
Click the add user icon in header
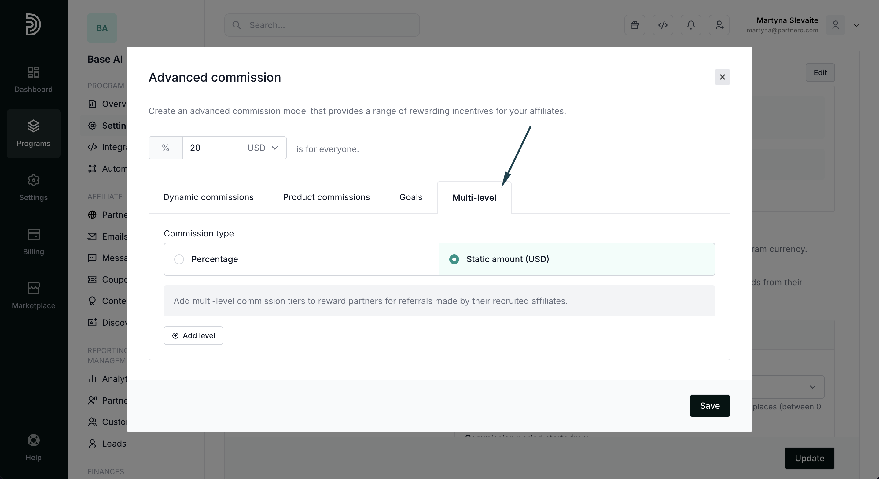tap(719, 25)
